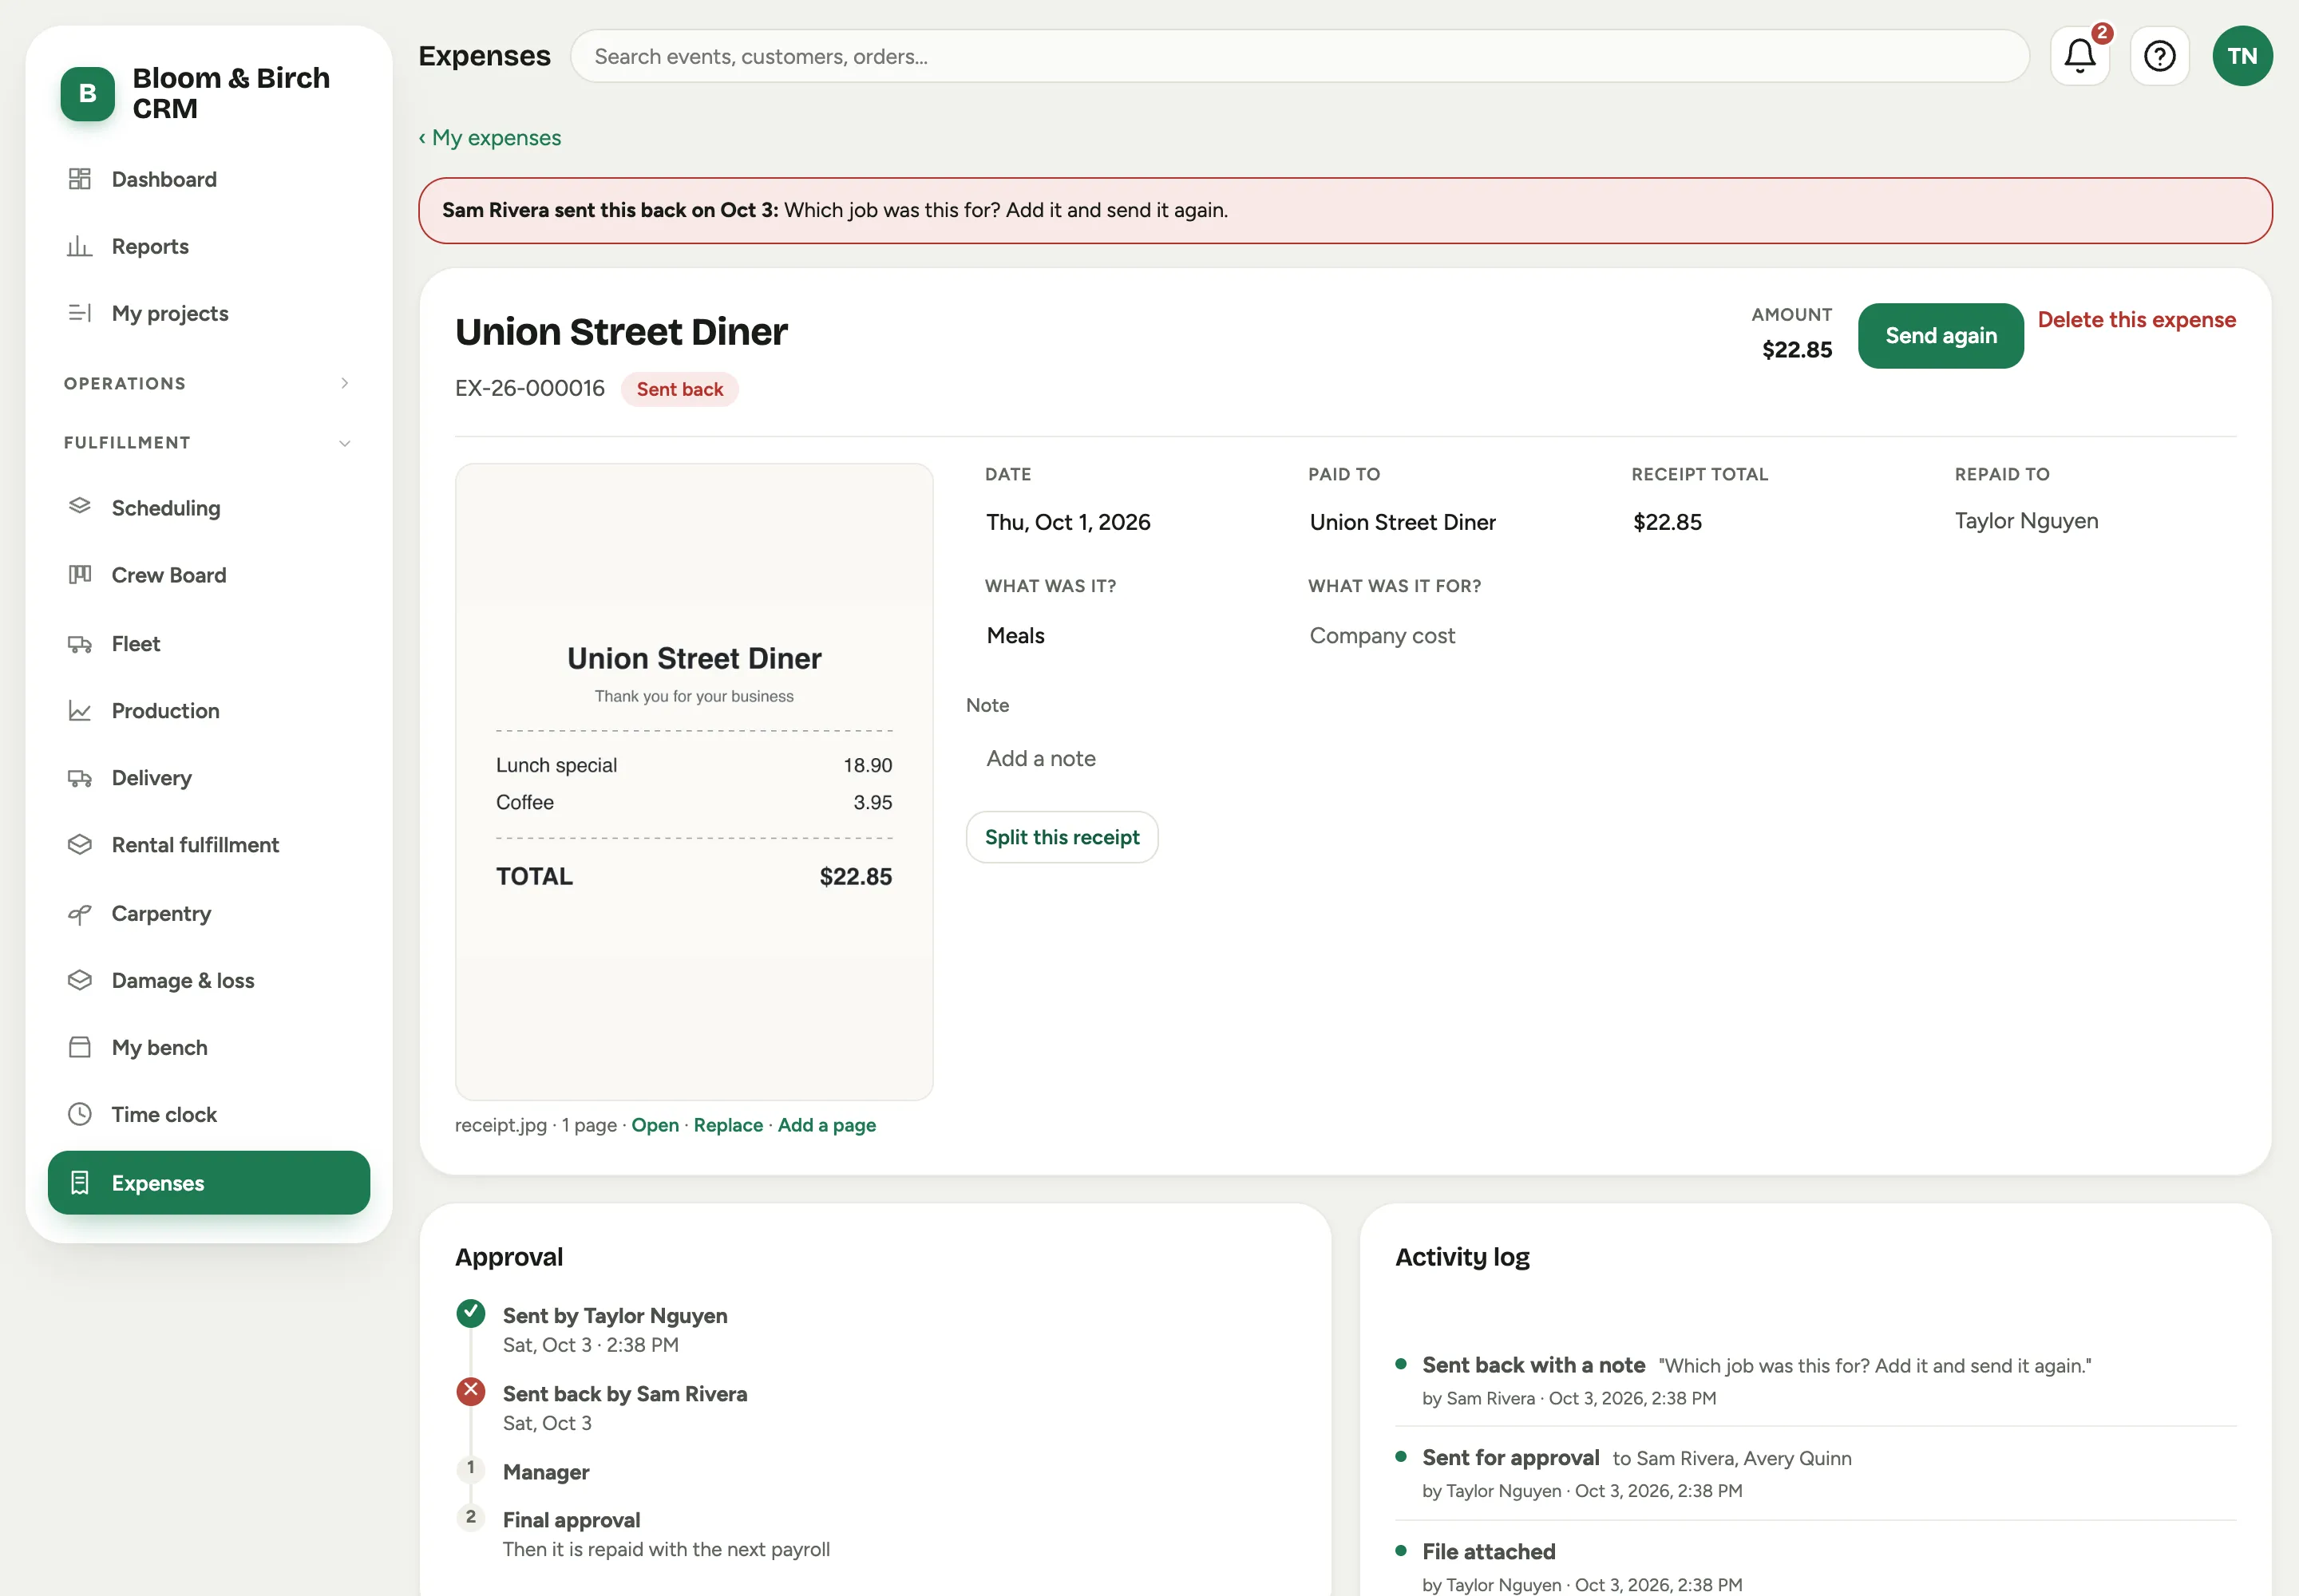Click the EX-26-000016 expense number
The image size is (2299, 1596).
click(529, 388)
